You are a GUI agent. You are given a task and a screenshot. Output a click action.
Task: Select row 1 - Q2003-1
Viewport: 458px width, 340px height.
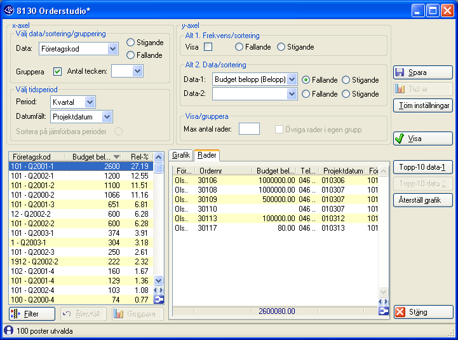click(x=81, y=243)
